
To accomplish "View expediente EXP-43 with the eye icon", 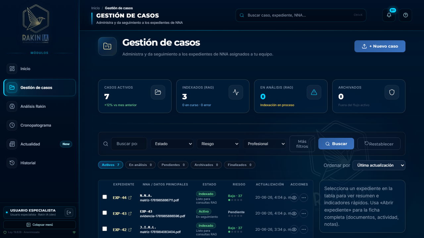I will (x=294, y=214).
